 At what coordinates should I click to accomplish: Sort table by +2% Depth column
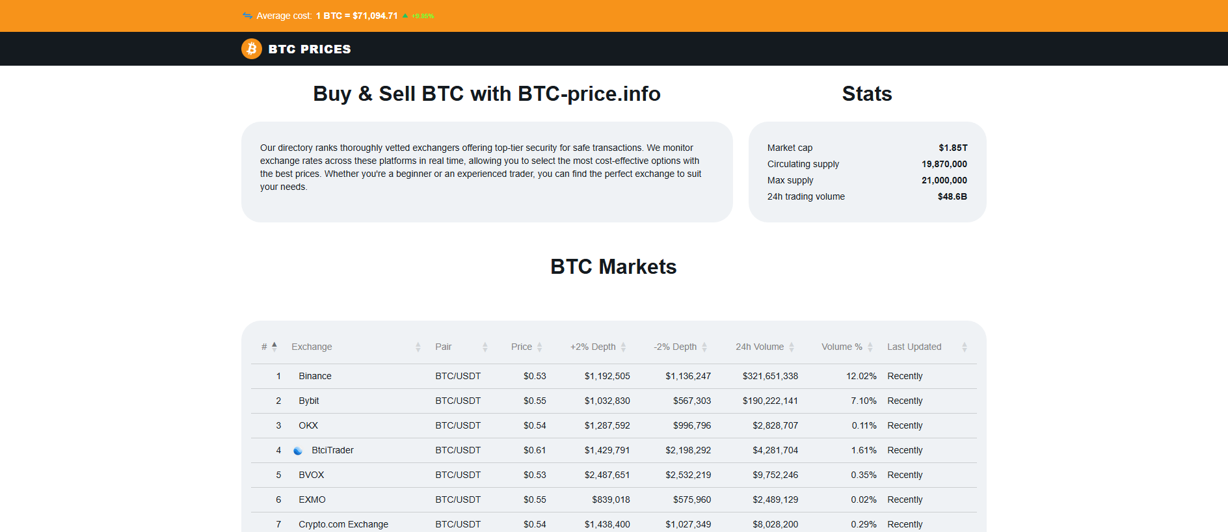coord(623,347)
